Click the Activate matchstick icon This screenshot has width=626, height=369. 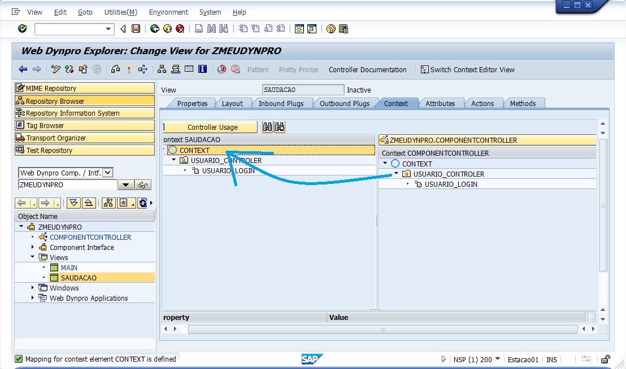tap(129, 69)
